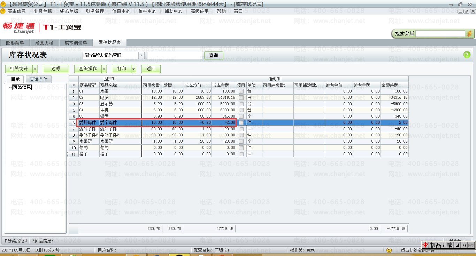Screen dimensions: 476x256
Task: Click the yellow app icon beside 基本信息
Action: 3,11
